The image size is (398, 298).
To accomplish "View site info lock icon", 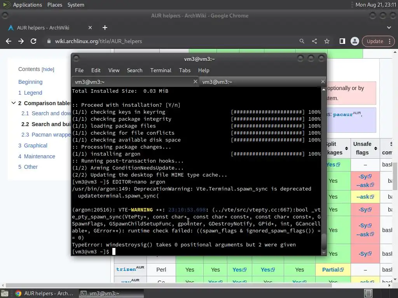I will (x=49, y=41).
